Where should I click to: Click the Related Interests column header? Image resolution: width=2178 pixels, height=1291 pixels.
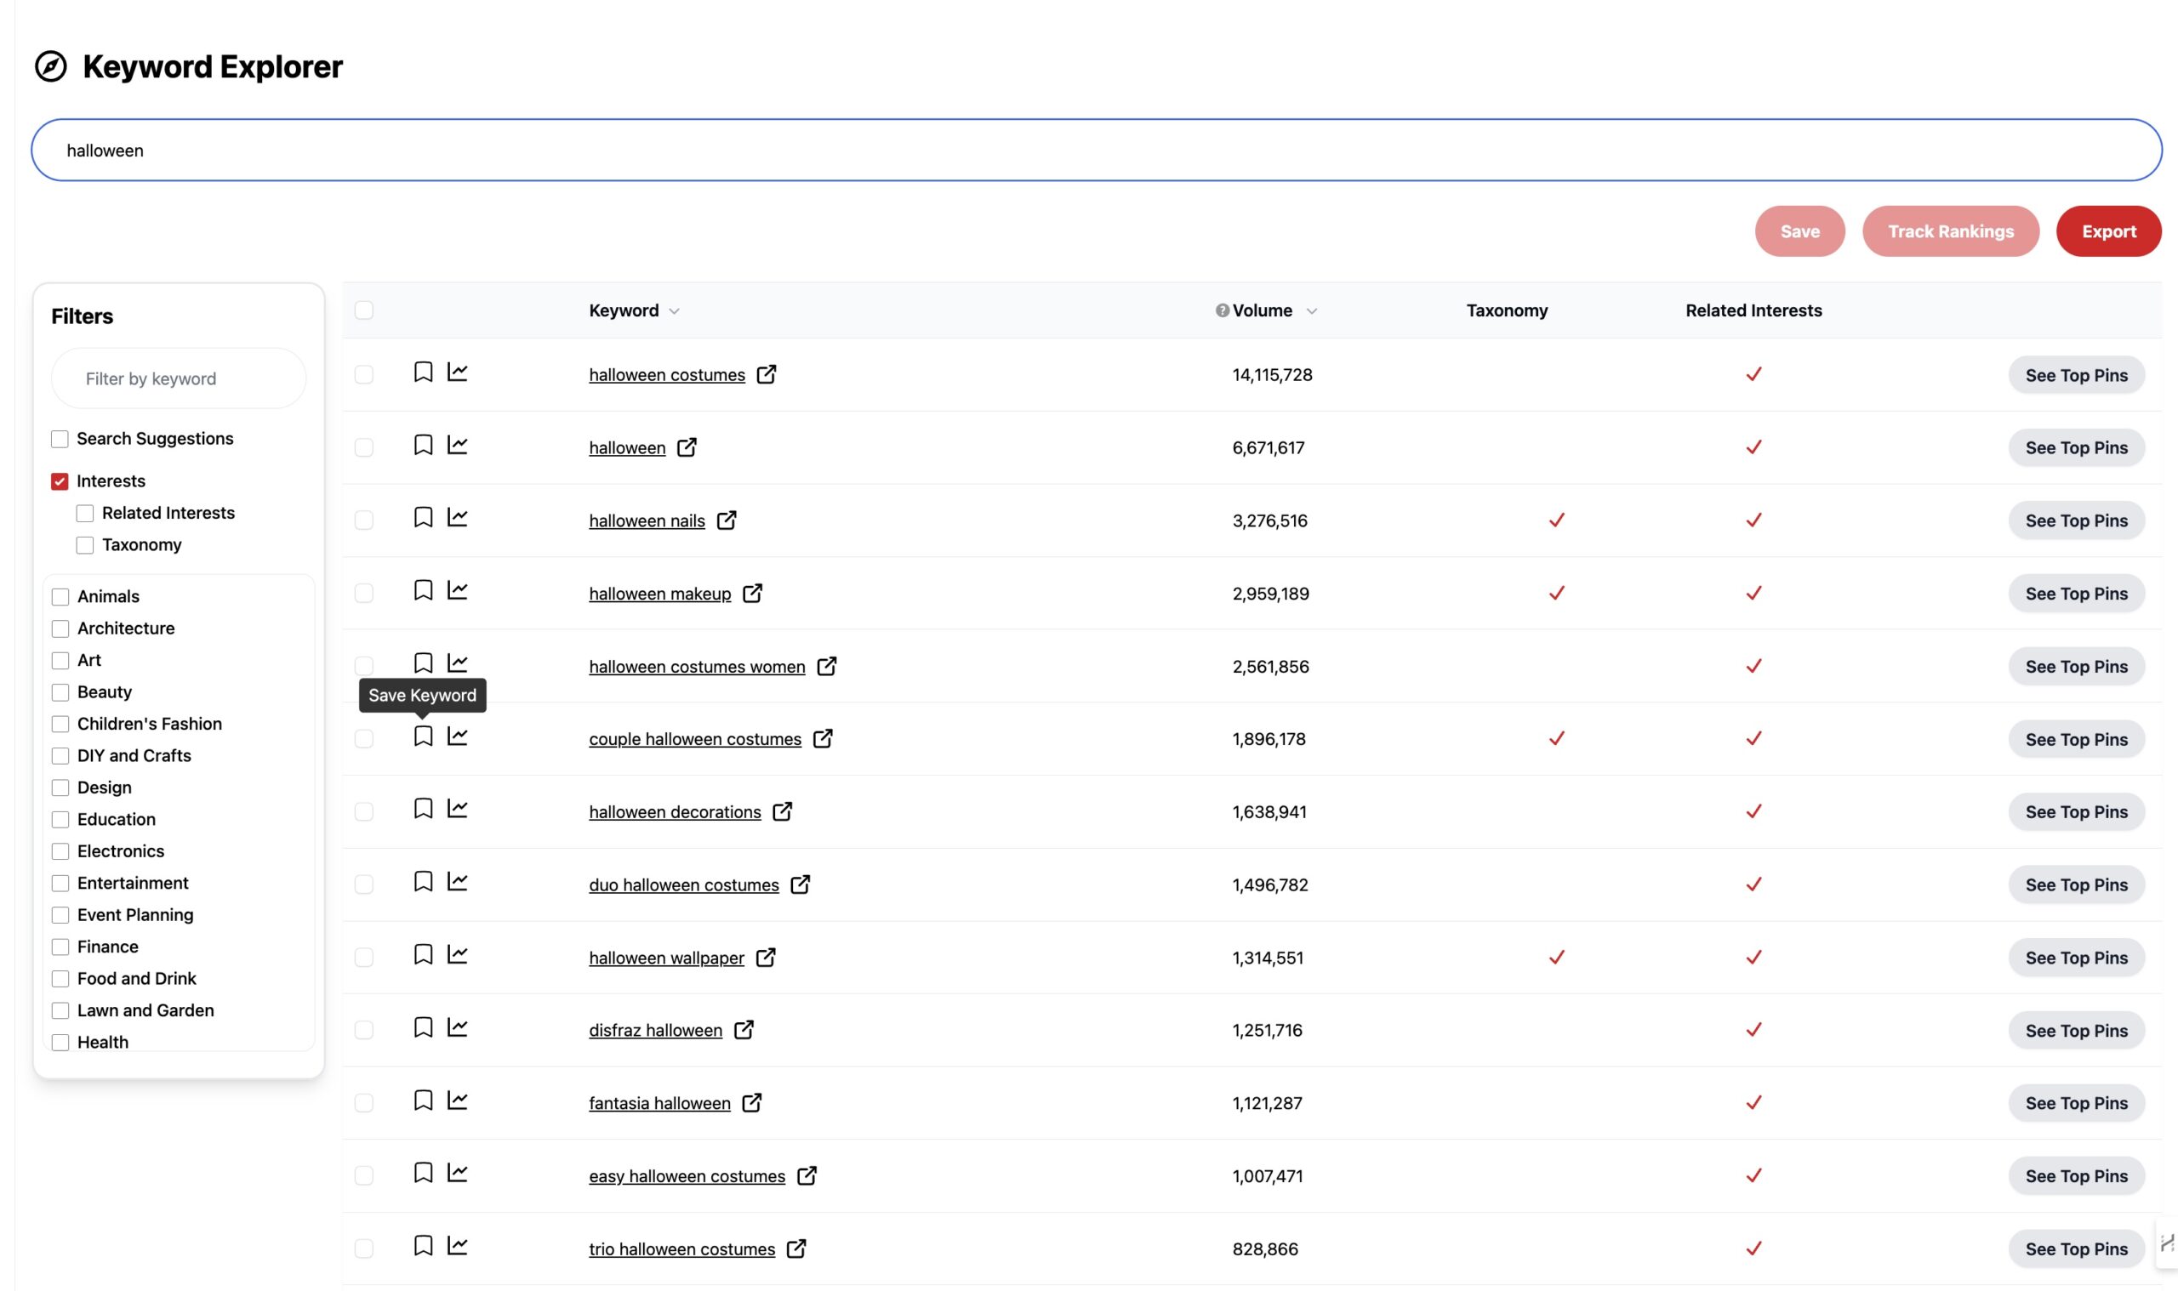tap(1753, 310)
